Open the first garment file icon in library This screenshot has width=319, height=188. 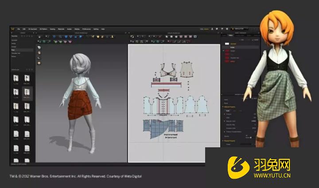coord(15,79)
